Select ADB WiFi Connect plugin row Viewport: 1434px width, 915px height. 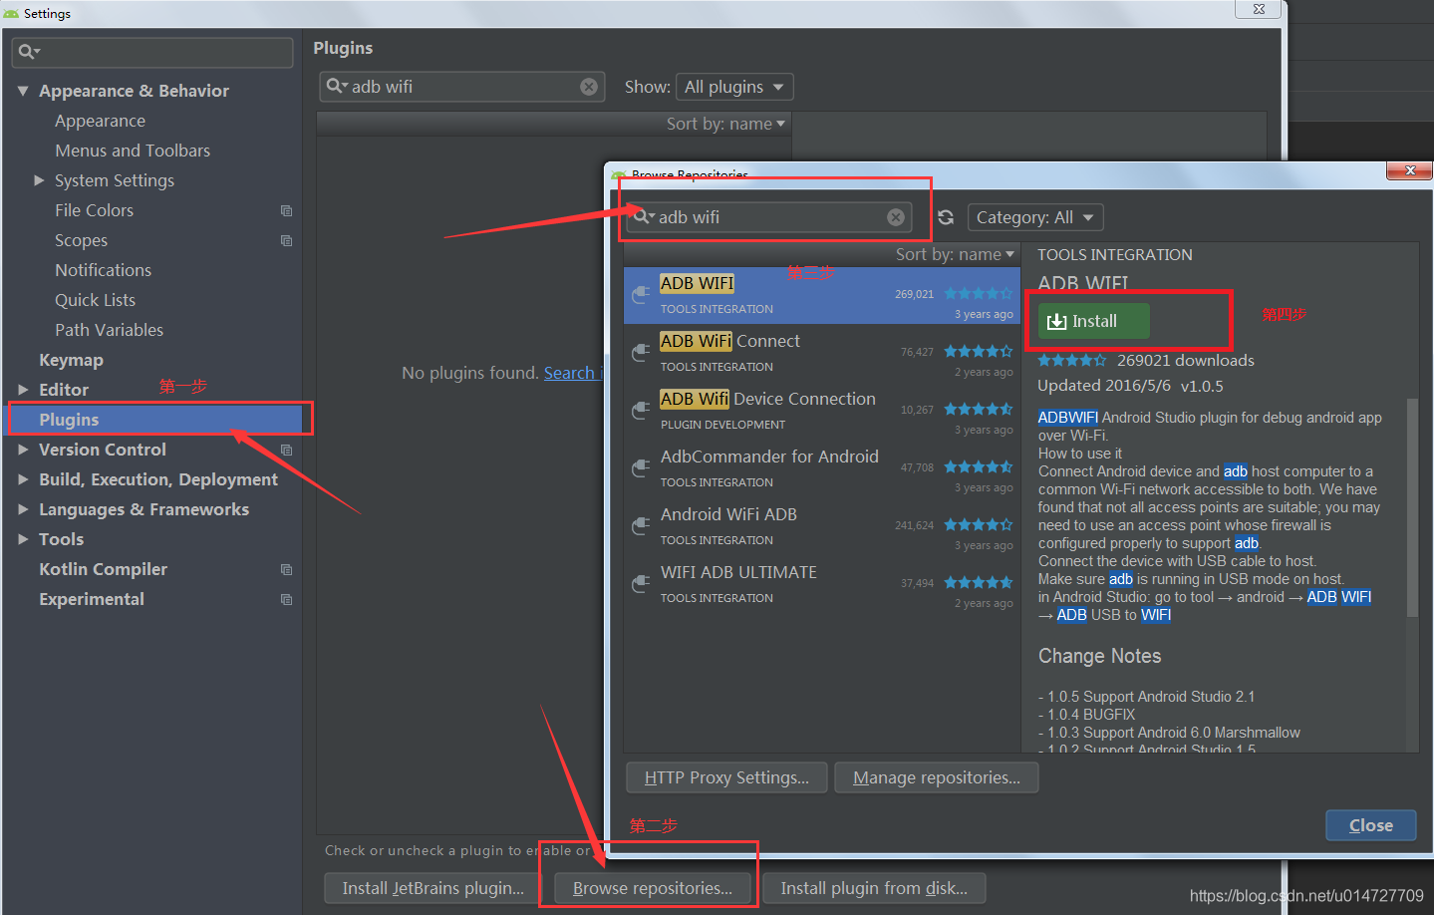click(822, 353)
